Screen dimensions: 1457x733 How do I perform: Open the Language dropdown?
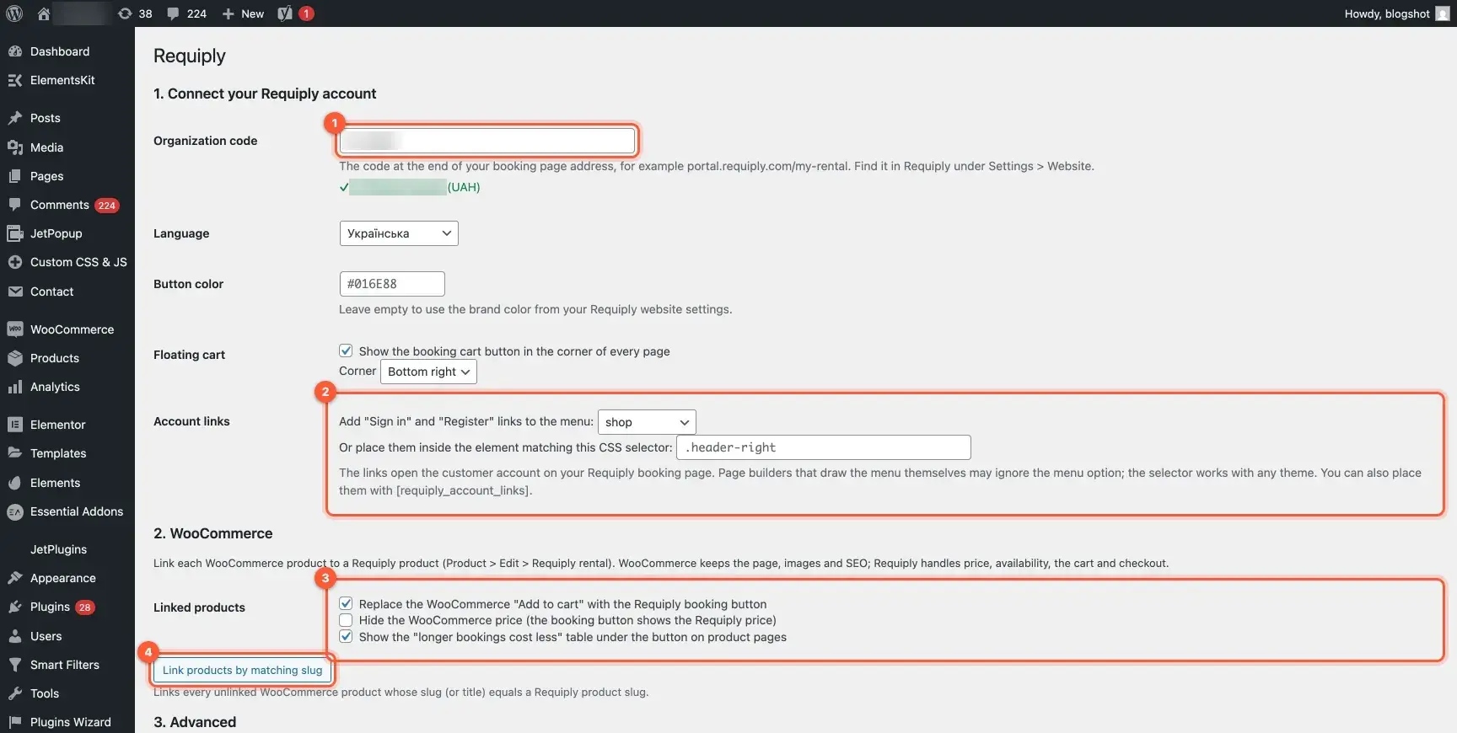399,233
